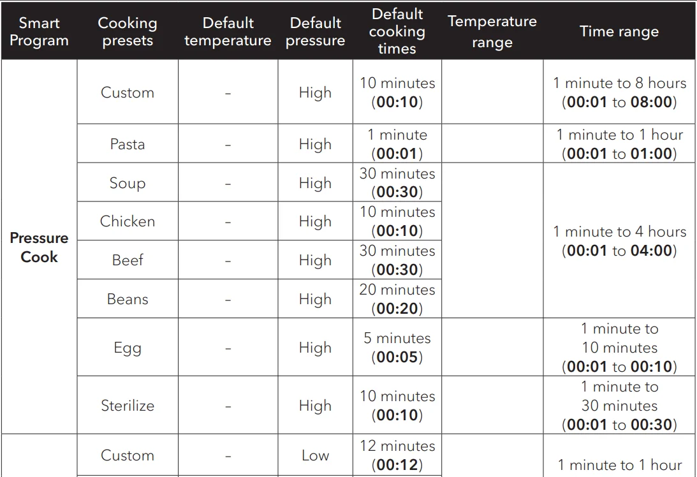Image resolution: width=697 pixels, height=477 pixels.
Task: Click the Cooking presets column header
Action: tap(127, 32)
